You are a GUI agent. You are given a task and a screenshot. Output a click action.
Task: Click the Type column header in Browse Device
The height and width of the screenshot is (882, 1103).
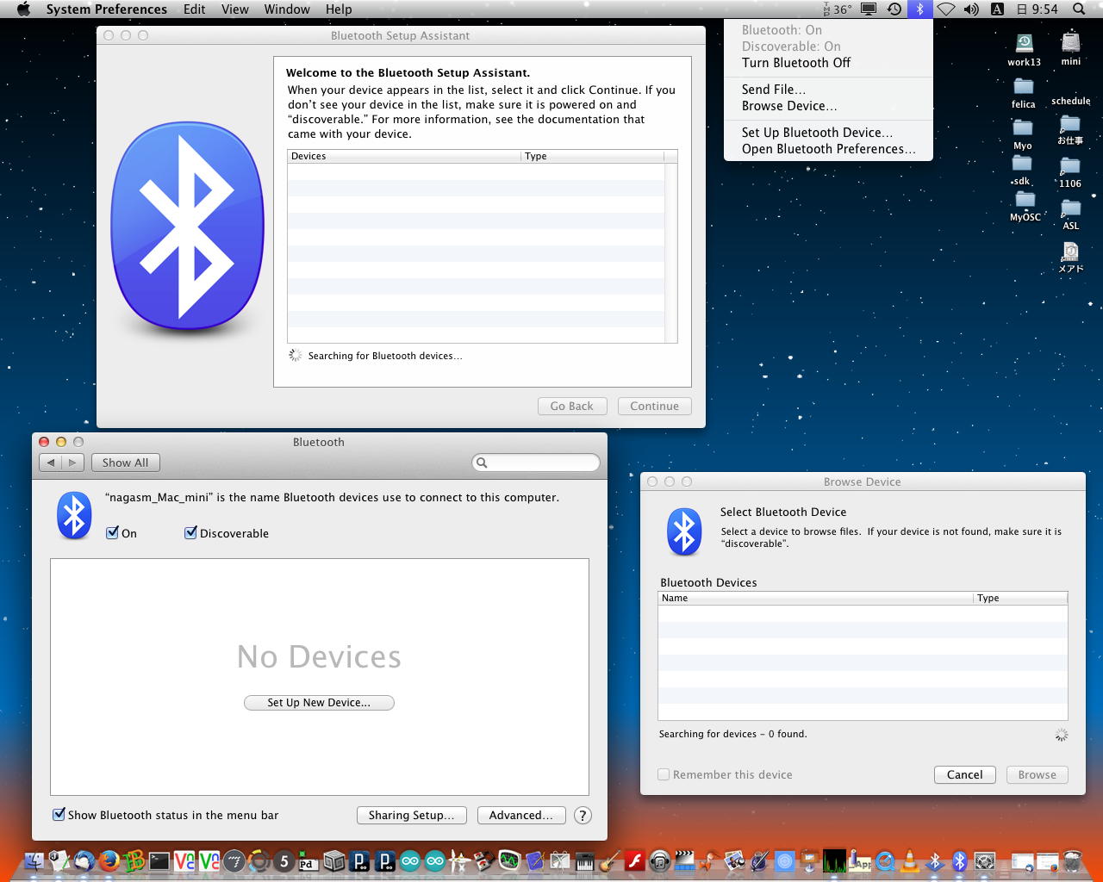coord(1020,598)
